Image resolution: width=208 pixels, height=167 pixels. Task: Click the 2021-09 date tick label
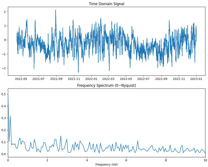(x=56, y=79)
